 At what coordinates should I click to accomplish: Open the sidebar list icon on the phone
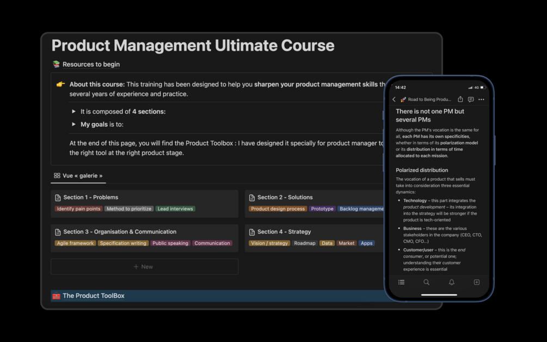[401, 282]
